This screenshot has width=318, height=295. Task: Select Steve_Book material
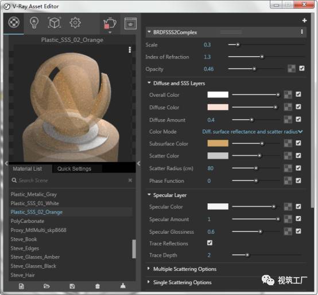(x=24, y=239)
